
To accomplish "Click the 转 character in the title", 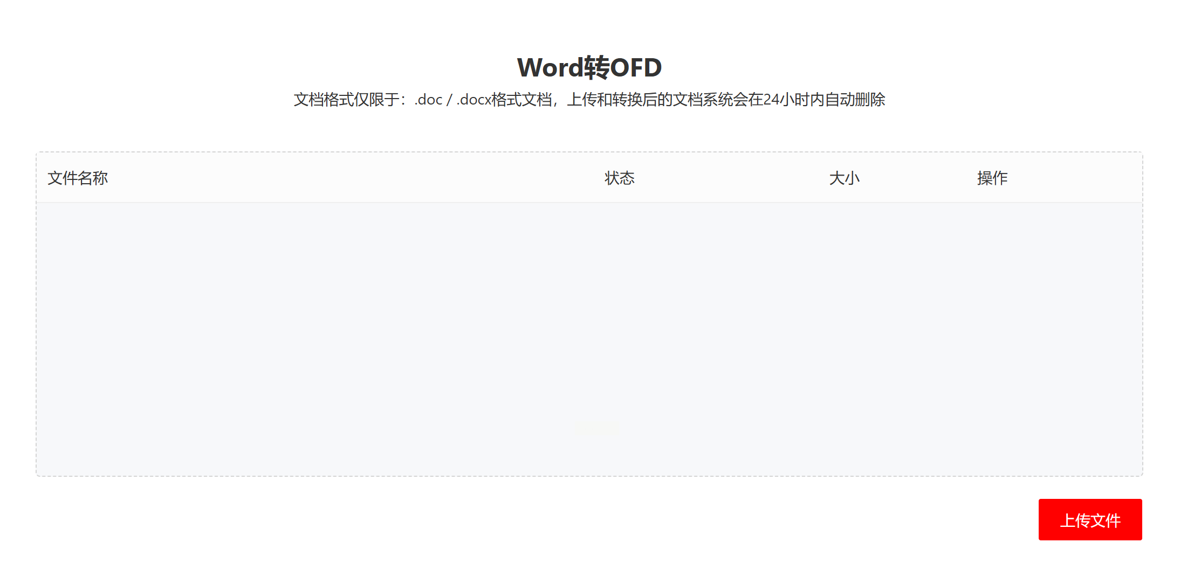I will (x=596, y=68).
